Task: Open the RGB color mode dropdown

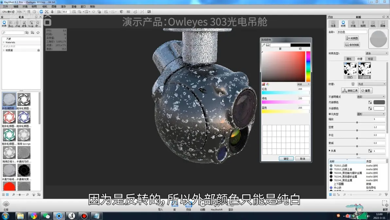Action: (303, 84)
